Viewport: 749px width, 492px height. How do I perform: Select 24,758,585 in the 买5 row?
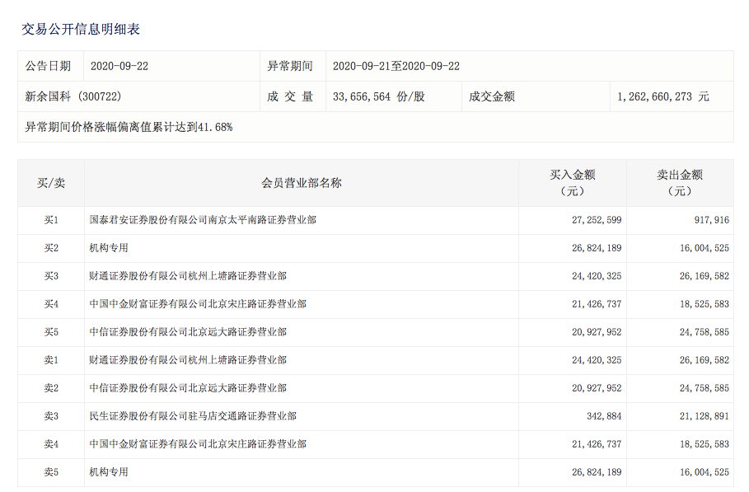click(x=705, y=332)
